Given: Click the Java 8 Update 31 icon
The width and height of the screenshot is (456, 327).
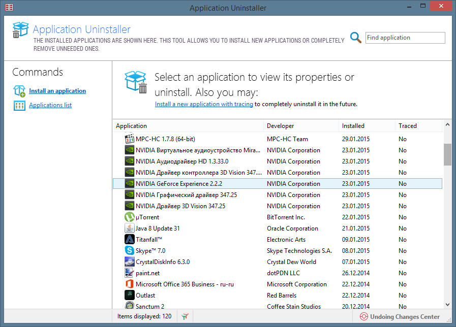Looking at the screenshot, I should 130,228.
